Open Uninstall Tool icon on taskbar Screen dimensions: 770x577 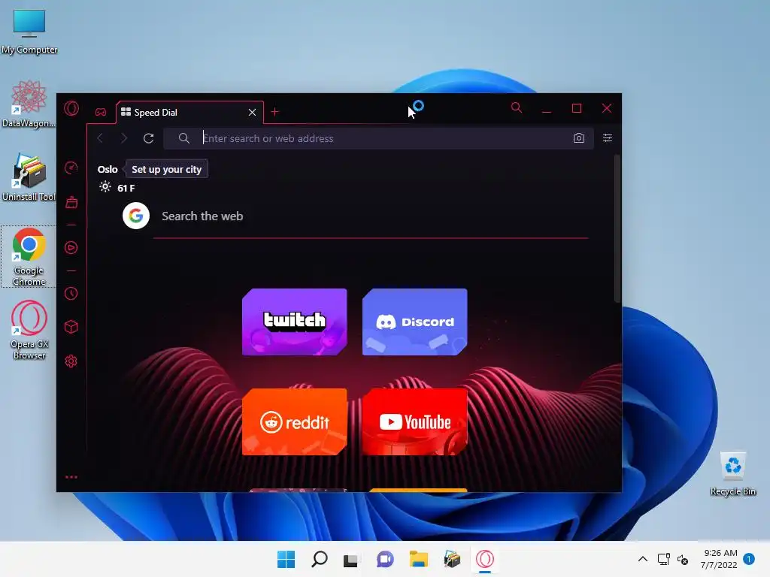452,559
